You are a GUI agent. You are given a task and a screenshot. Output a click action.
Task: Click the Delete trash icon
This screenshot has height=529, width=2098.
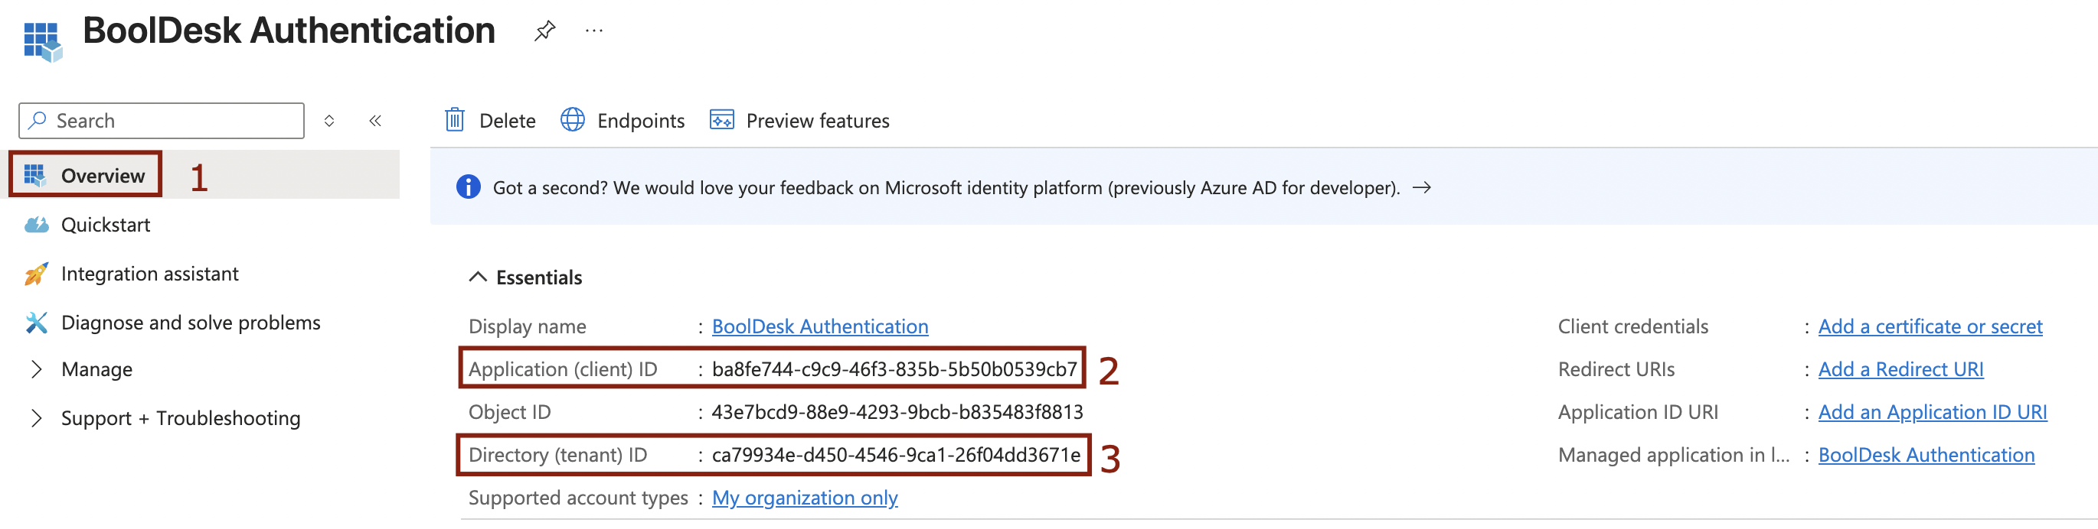455,120
